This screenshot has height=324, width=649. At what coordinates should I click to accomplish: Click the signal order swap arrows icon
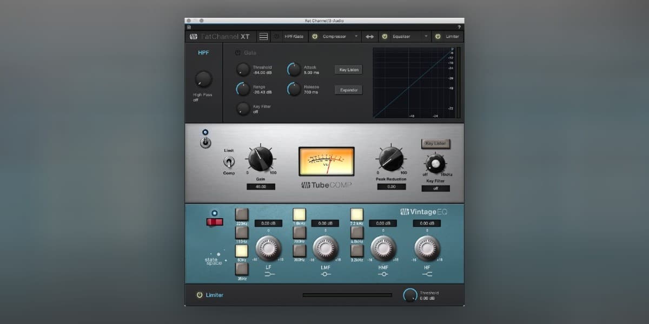coord(369,37)
